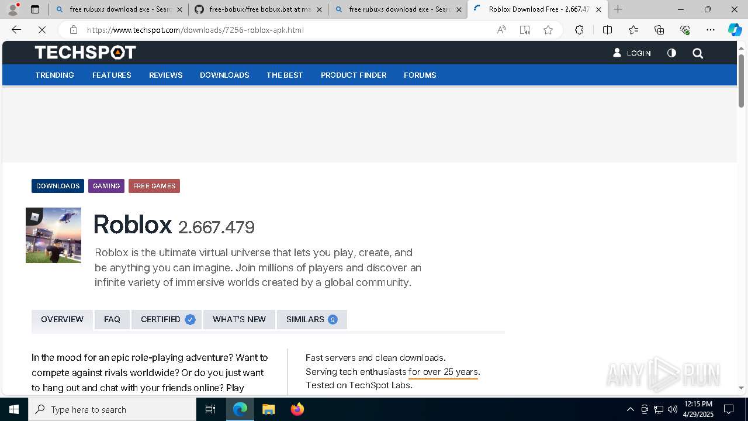
Task: Open the DOWNLOADS menu item
Action: pos(224,75)
